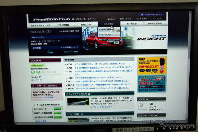198x132 pixels.
Task: Click arrow icon beside ドライブプランニング section header
Action: (x=89, y=94)
